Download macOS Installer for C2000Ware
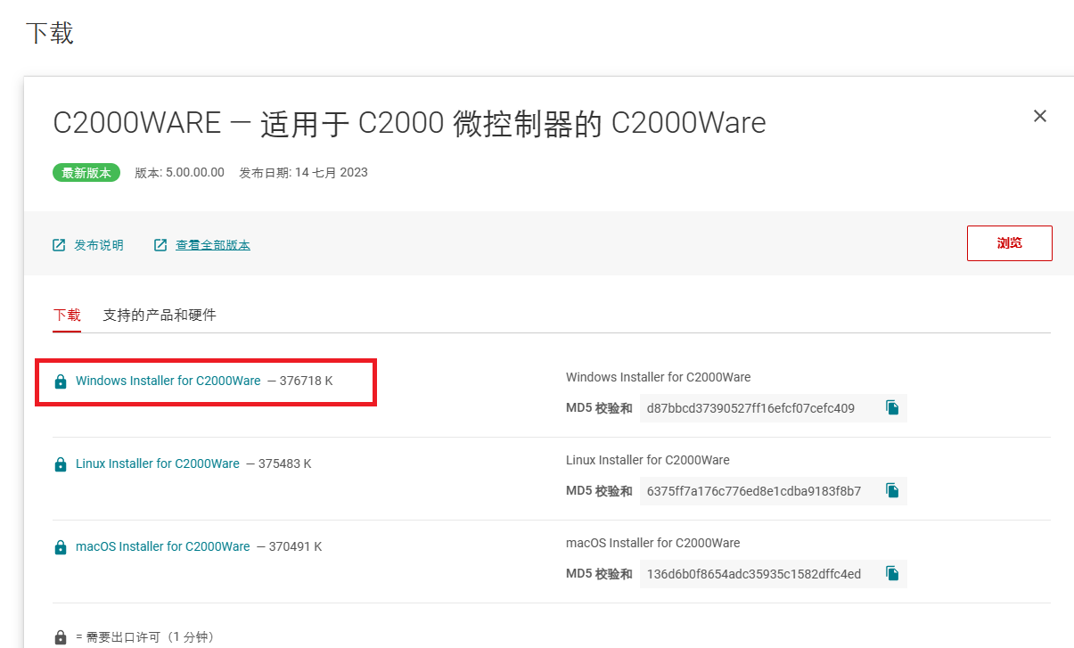1074x648 pixels. coord(163,546)
